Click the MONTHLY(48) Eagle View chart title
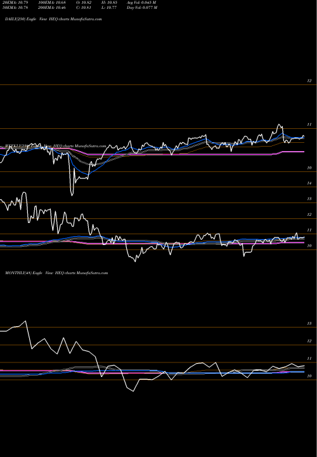The height and width of the screenshot is (457, 317). point(56,273)
